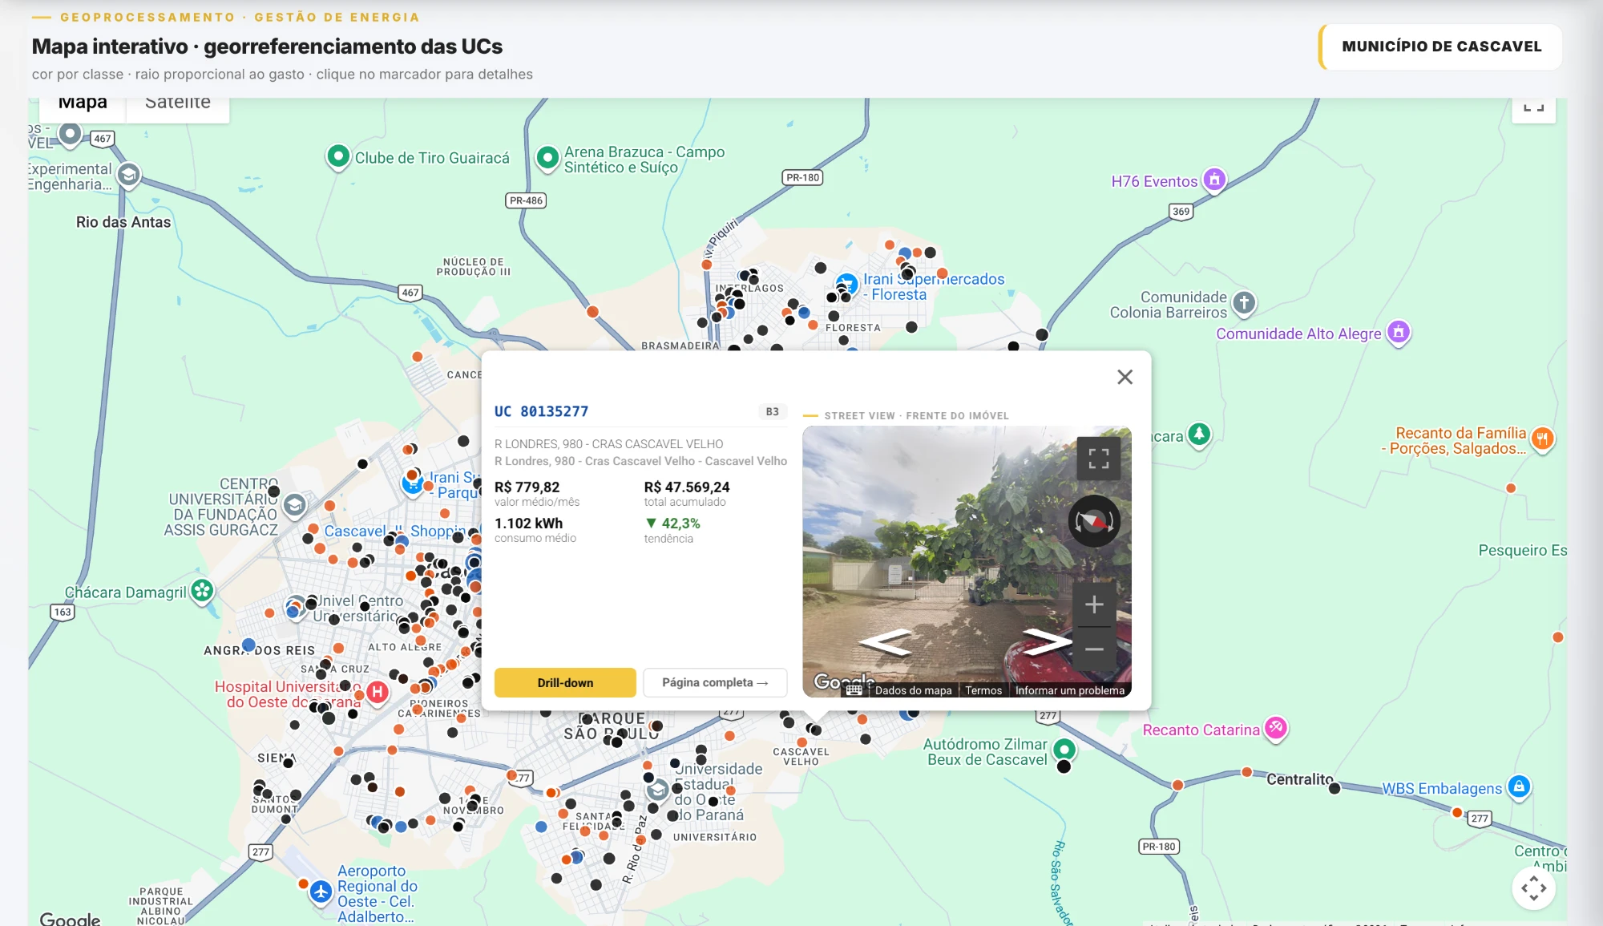1603x926 pixels.
Task: Click the R$ 779,82 average value
Action: [x=527, y=487]
